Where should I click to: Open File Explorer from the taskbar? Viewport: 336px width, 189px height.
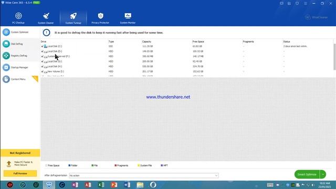(x=140, y=185)
